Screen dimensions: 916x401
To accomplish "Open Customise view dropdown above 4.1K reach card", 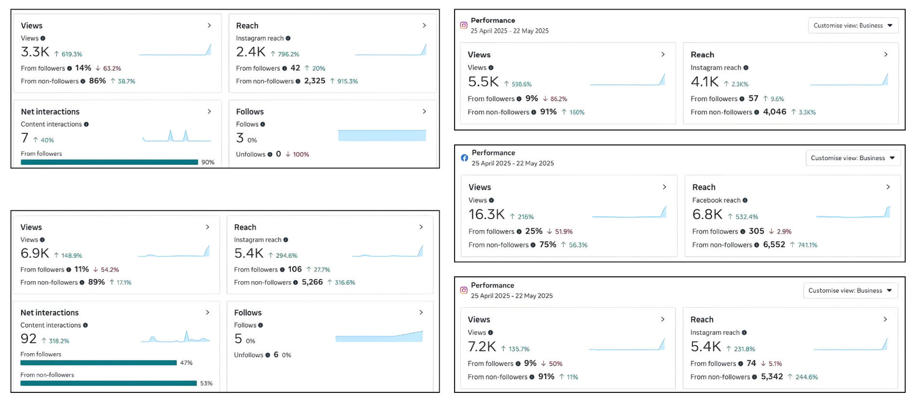I will (x=853, y=26).
